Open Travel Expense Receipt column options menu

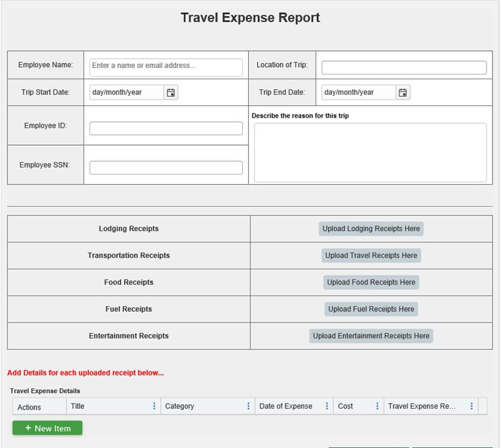472,406
